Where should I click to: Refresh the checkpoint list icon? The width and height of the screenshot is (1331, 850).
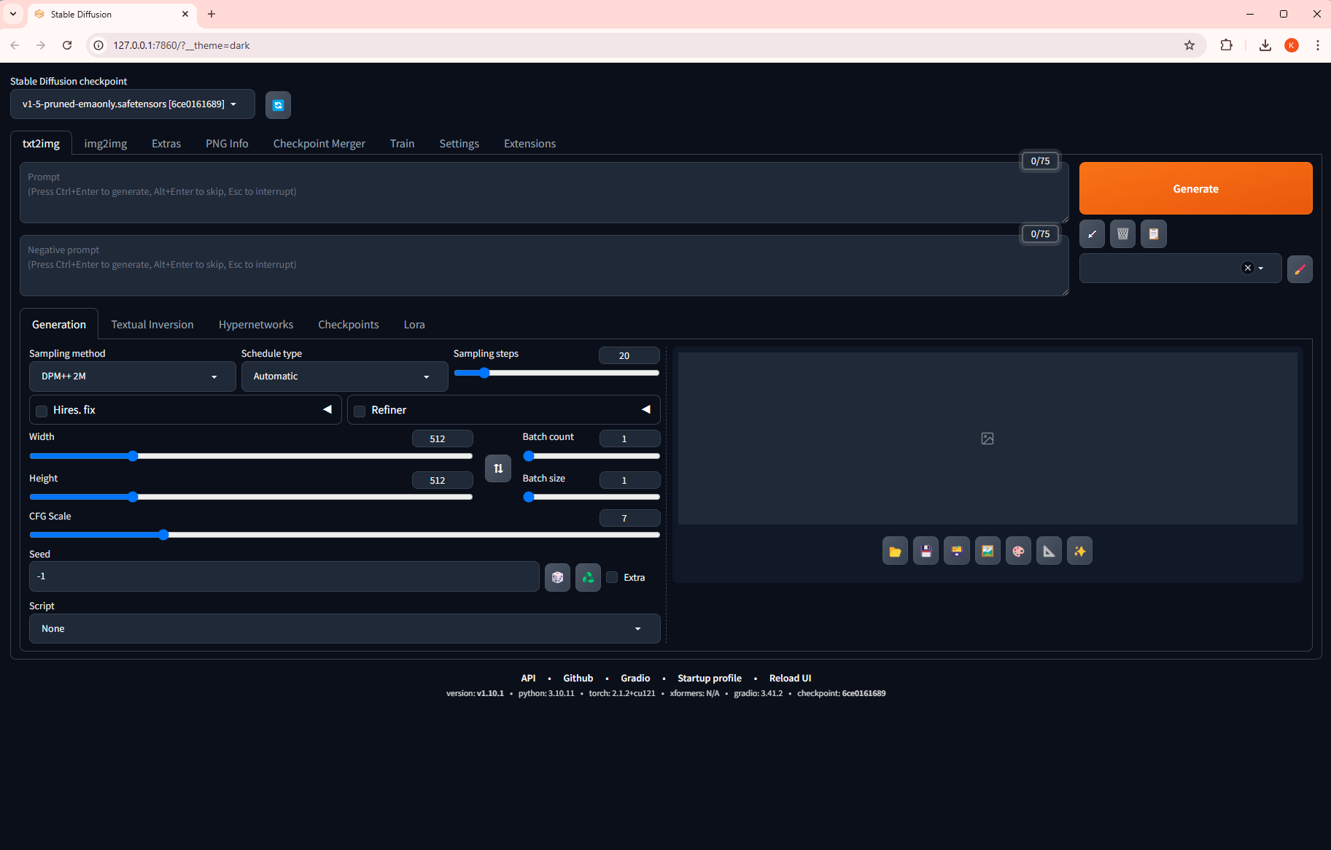click(x=278, y=105)
